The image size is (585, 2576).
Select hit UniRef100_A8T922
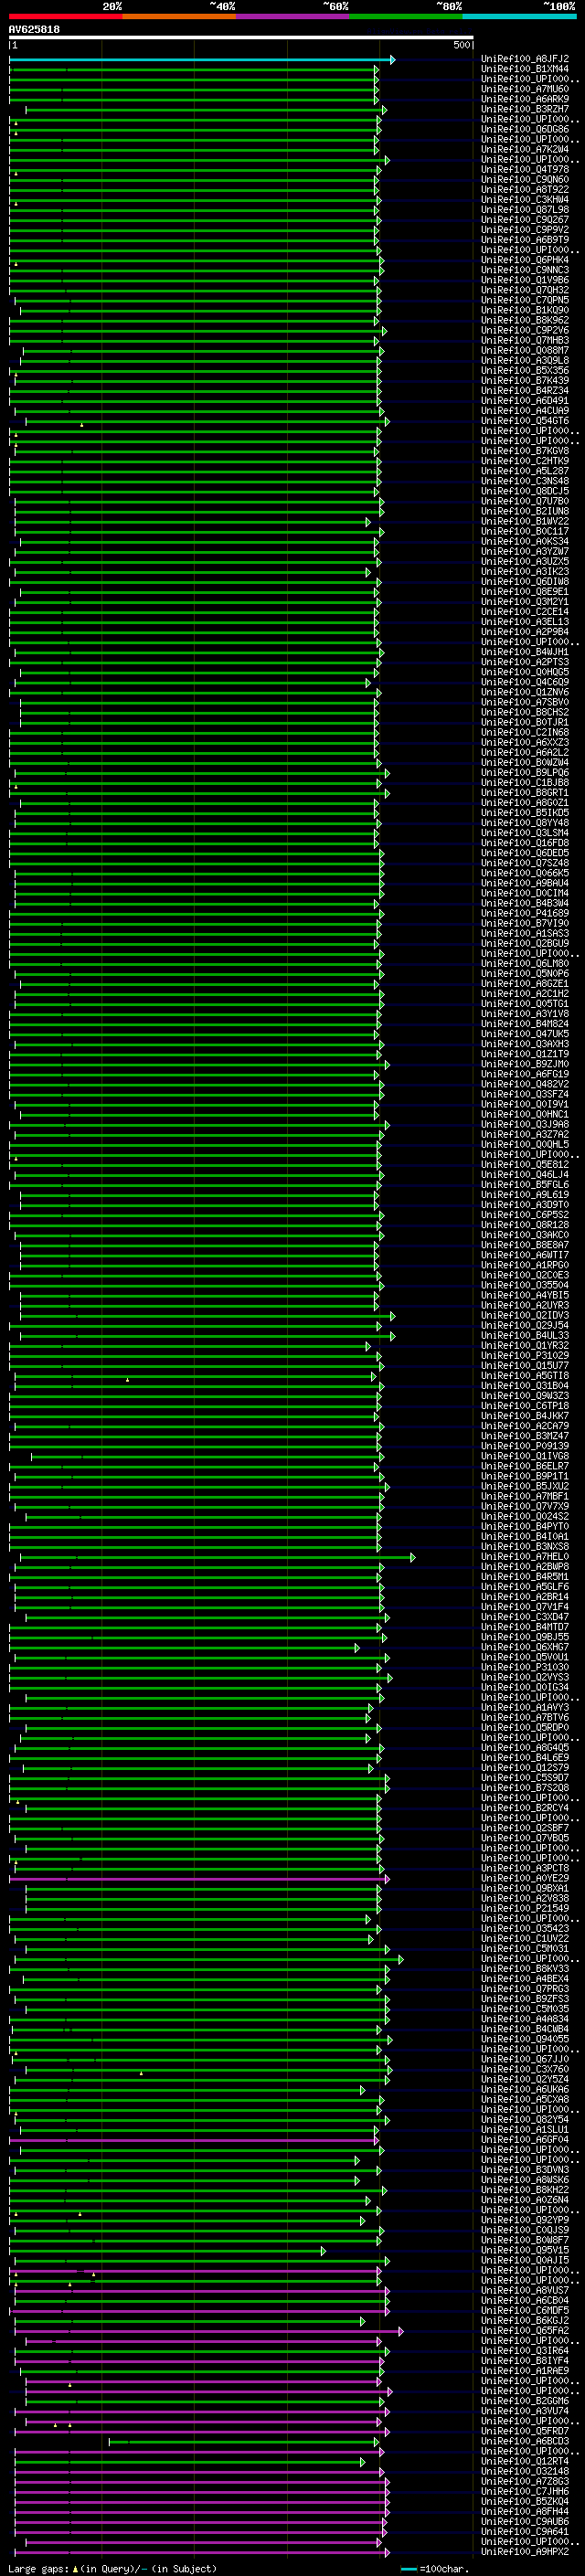(x=525, y=189)
